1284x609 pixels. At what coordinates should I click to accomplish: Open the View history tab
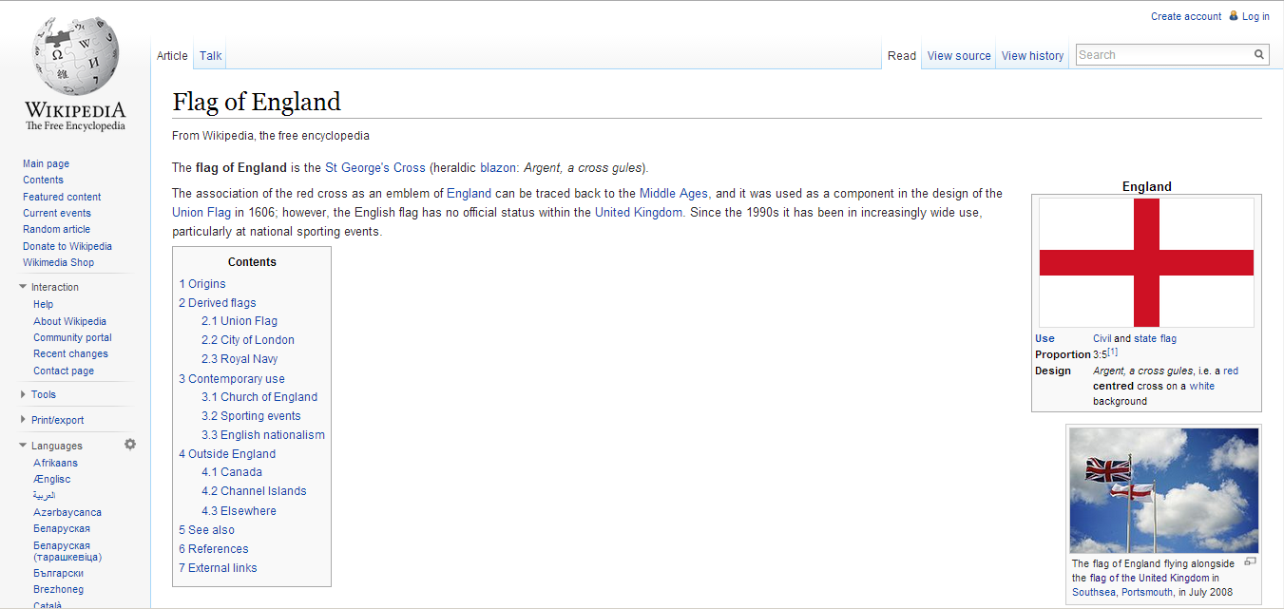1032,56
